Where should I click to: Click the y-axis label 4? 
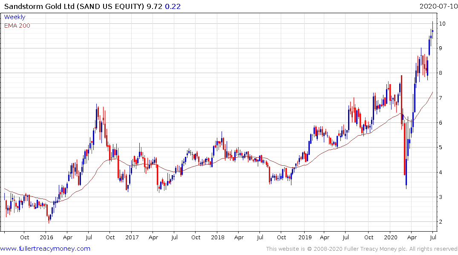[441, 172]
